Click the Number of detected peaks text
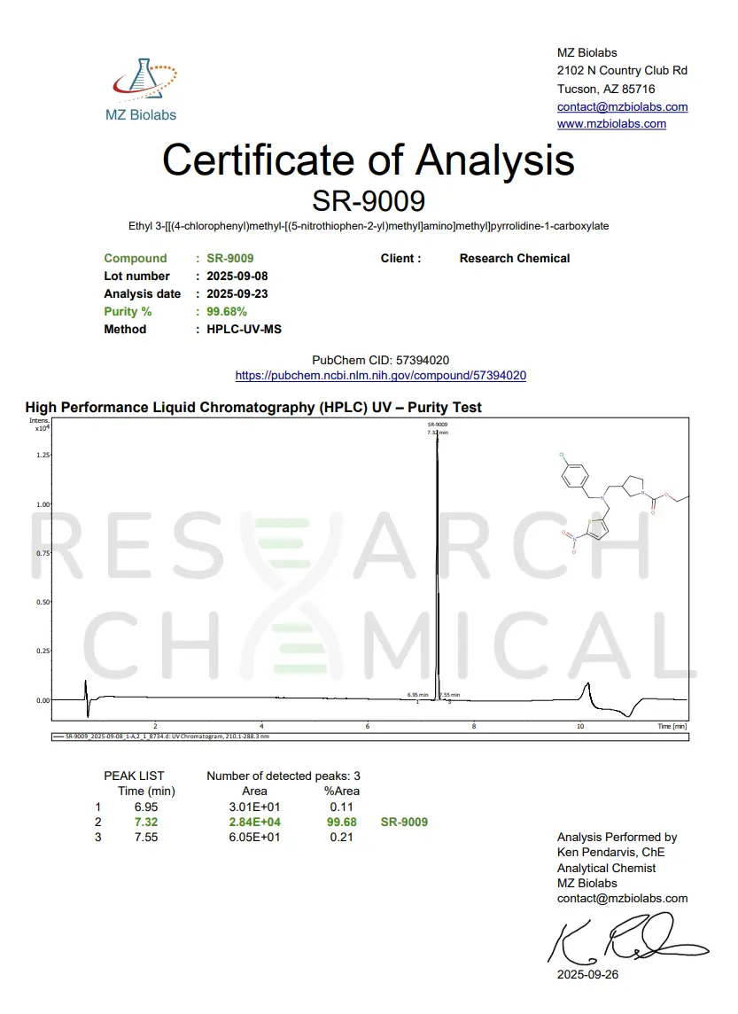Screen dimensions: 738x1014 (x=283, y=776)
